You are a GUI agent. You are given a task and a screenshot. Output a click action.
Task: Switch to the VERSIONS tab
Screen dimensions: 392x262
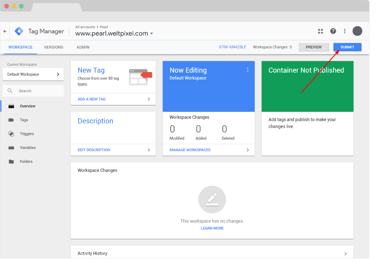pyautogui.click(x=53, y=47)
